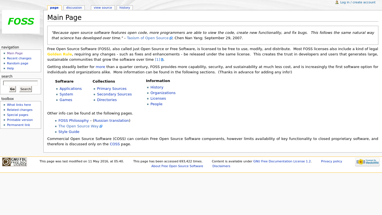Click the FOSS logo image
This screenshot has height=215, width=382.
(21, 22)
